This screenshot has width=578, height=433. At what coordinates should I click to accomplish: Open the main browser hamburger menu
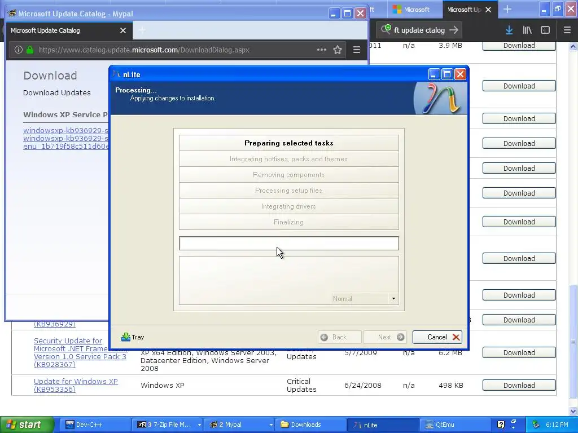(x=567, y=30)
